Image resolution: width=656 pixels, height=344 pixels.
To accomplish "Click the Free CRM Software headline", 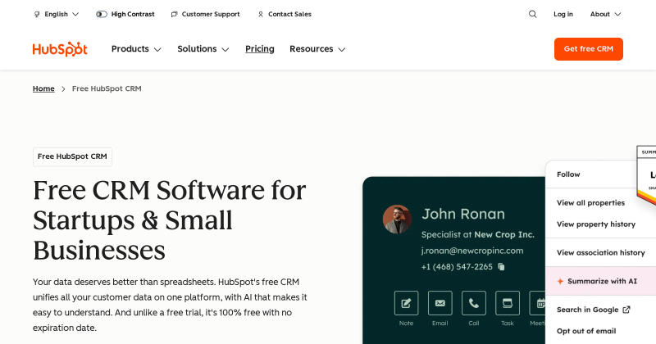I will (x=170, y=220).
